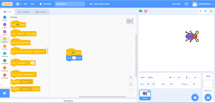Click the Choose a Sprite button
The image size is (215, 103).
[x=195, y=97]
